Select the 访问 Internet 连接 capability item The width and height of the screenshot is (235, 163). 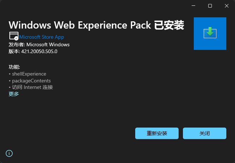point(33,87)
